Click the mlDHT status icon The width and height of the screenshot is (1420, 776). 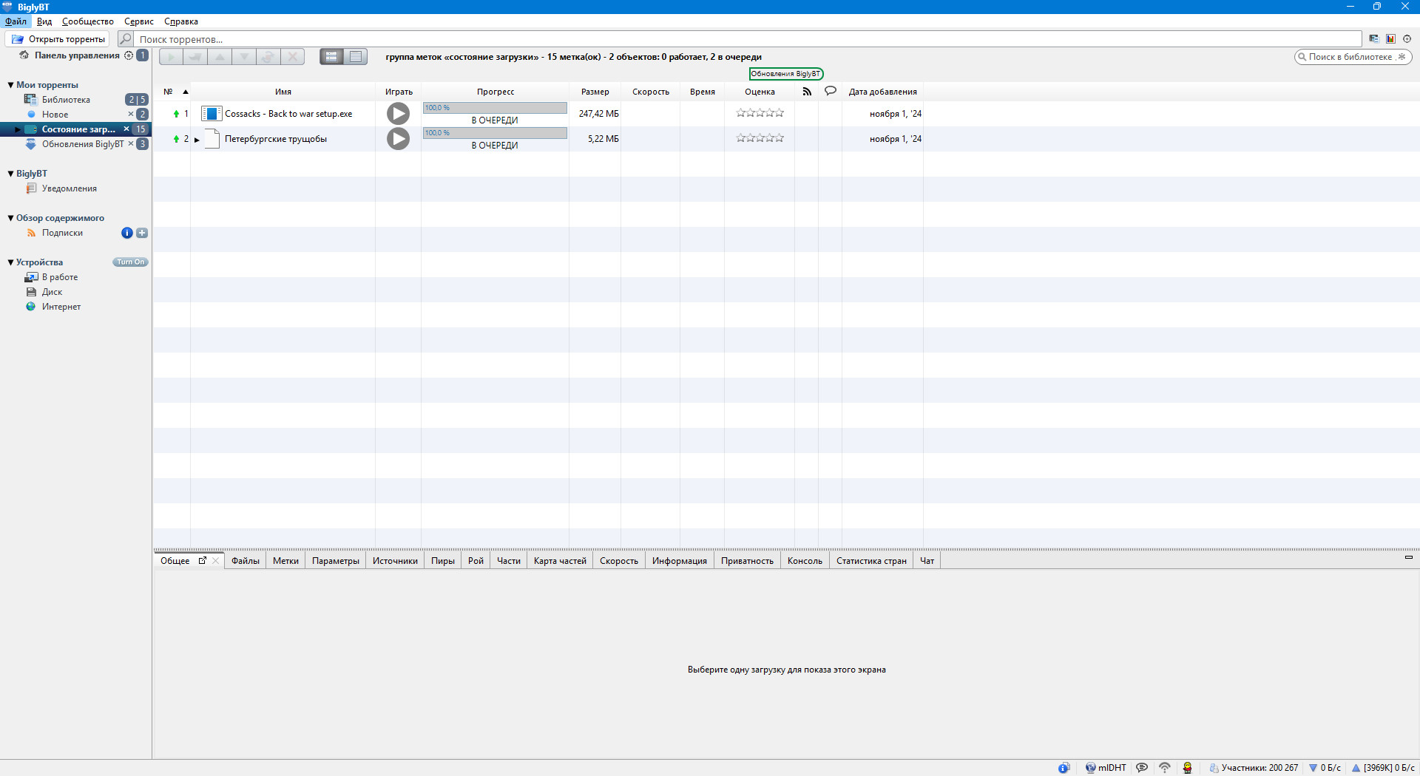tap(1090, 768)
